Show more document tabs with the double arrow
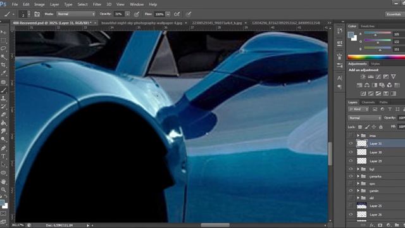 329,23
